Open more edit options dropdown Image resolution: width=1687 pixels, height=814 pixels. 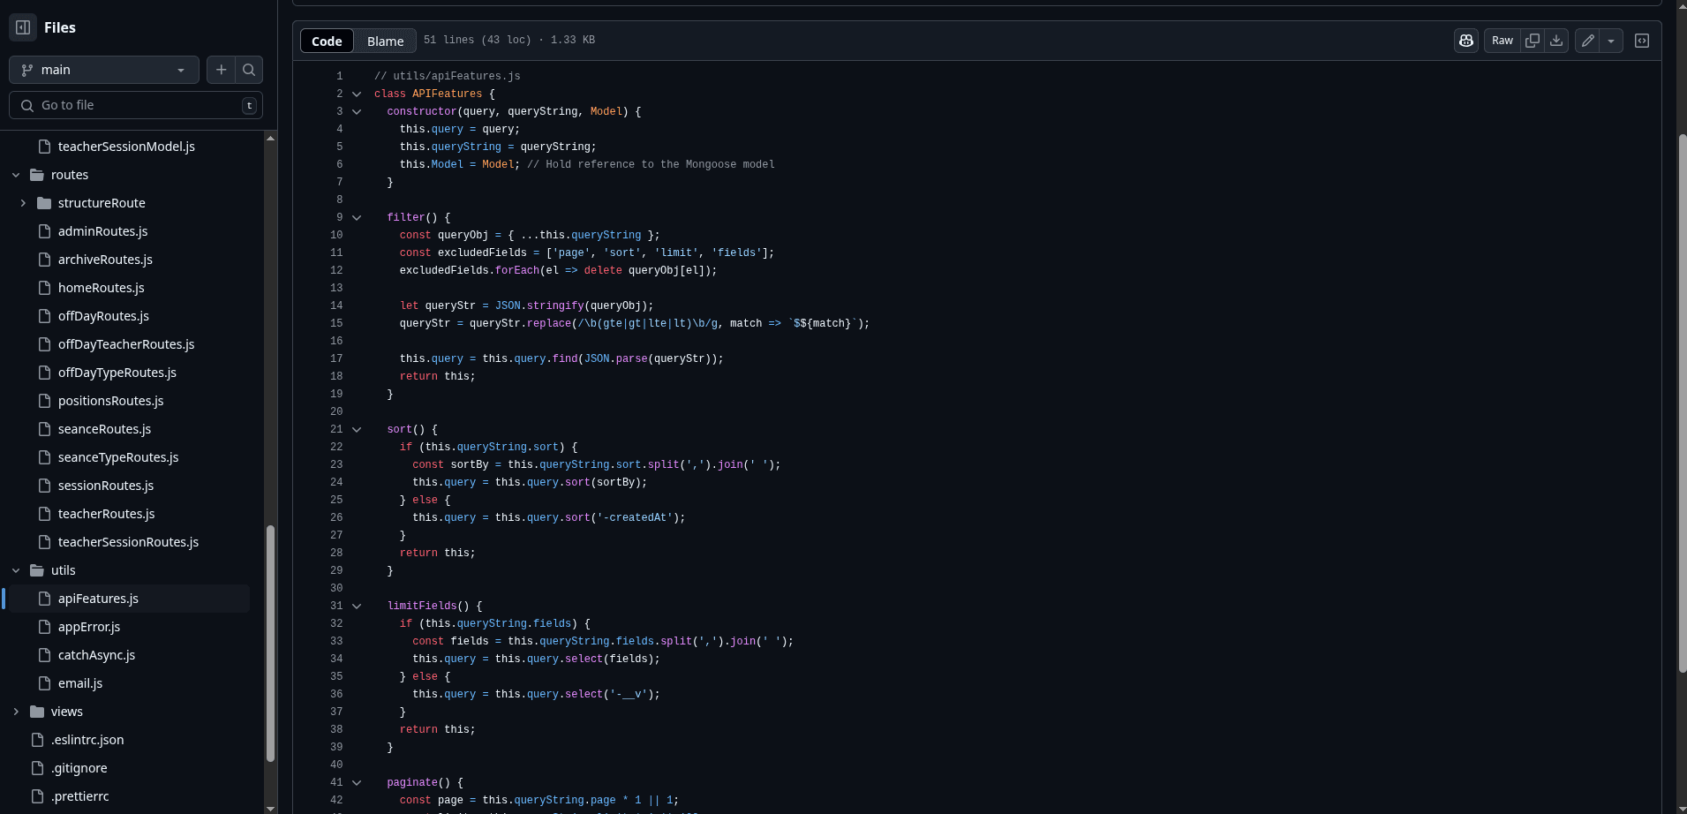(x=1611, y=41)
